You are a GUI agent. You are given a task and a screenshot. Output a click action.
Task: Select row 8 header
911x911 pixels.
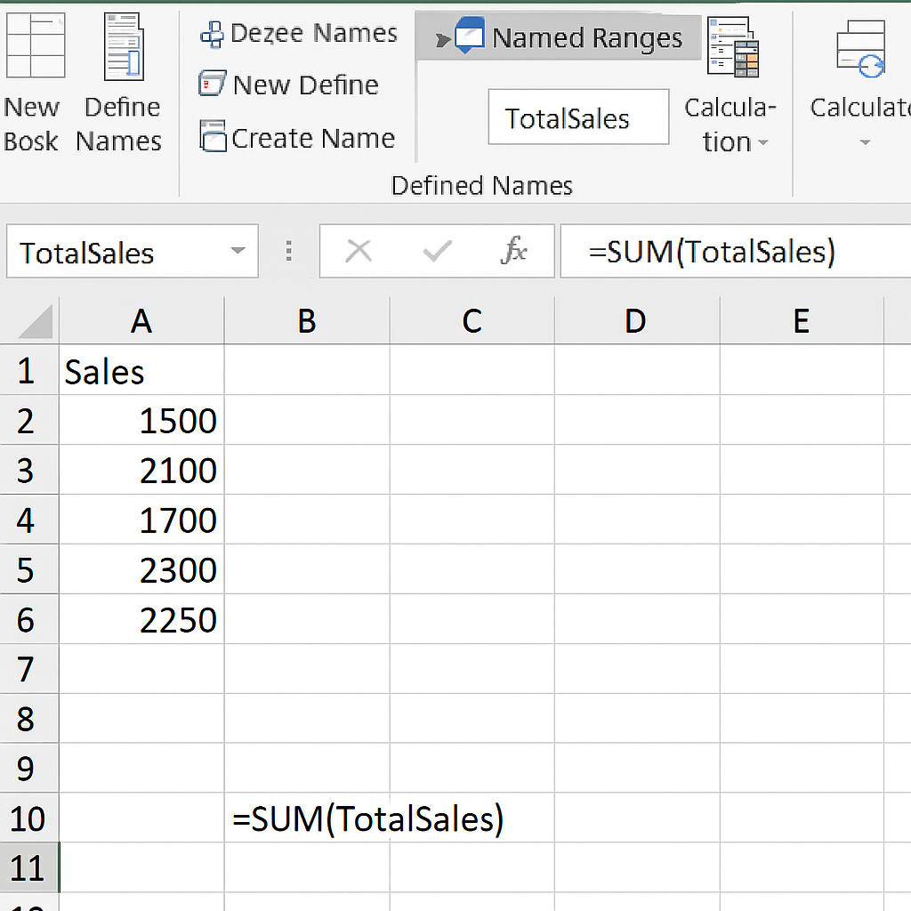point(29,718)
